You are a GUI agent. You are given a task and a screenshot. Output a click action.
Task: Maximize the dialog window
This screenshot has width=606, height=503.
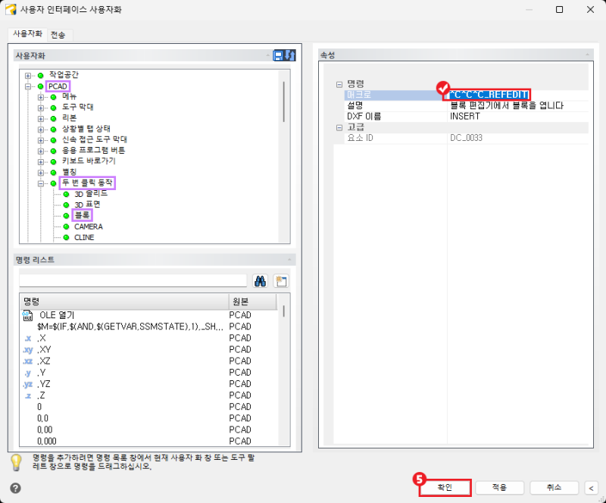point(559,9)
